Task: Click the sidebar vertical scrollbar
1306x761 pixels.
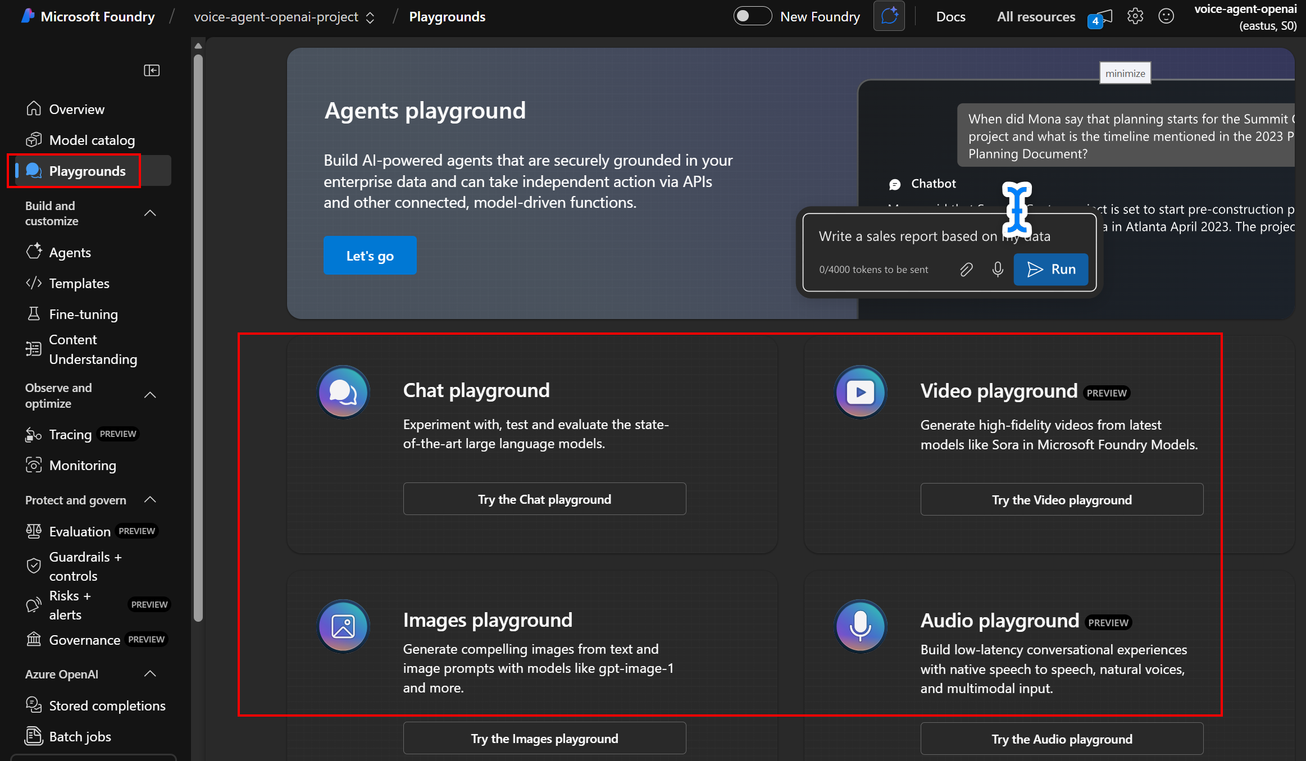Action: click(x=198, y=337)
